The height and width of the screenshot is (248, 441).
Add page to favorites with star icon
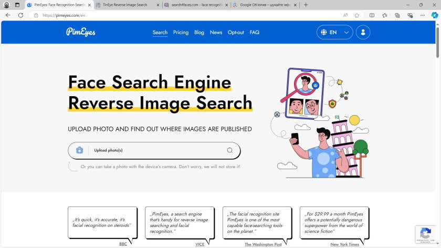point(357,15)
